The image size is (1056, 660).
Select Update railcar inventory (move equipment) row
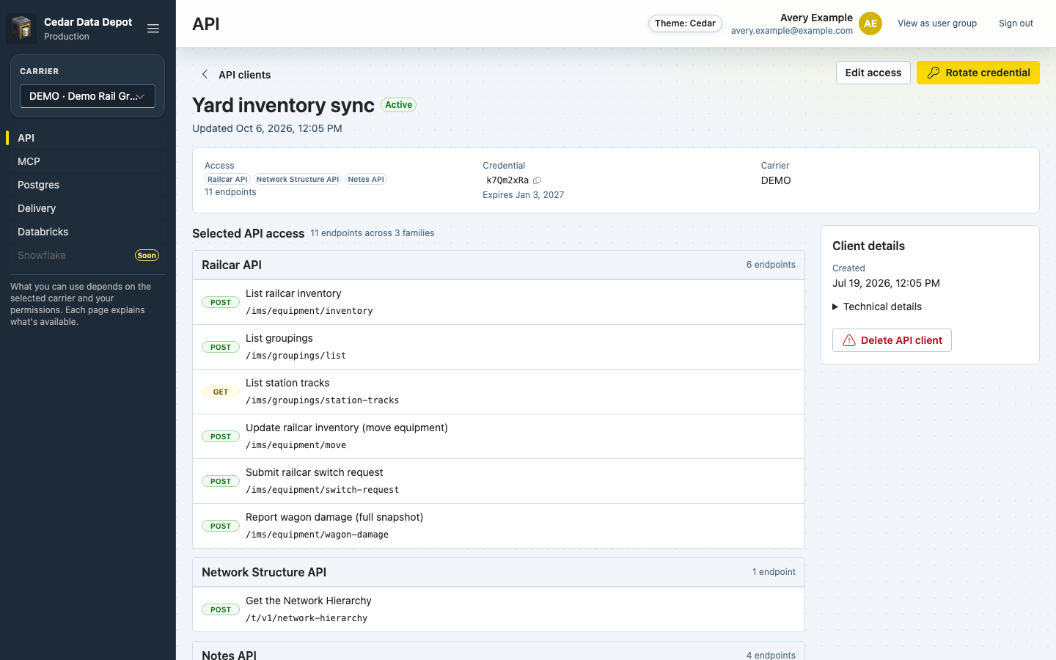tap(499, 436)
